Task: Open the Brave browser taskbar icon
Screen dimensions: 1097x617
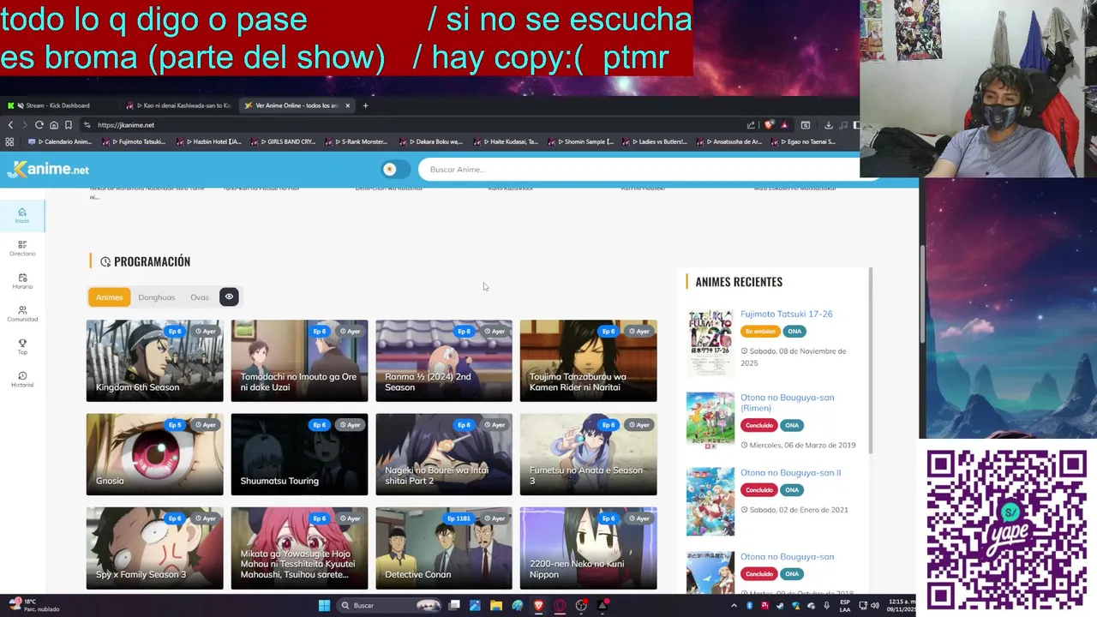Action: point(538,606)
